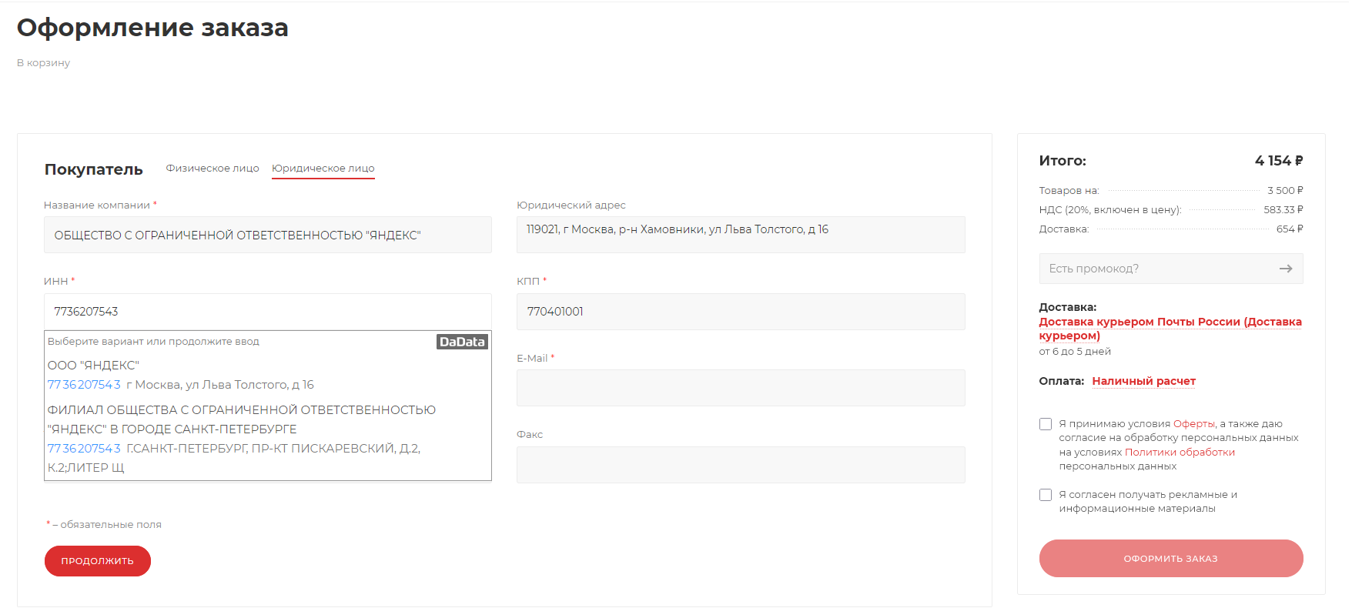Click the promo code arrow icon
Viewport: 1352px width, 608px height.
click(1285, 269)
